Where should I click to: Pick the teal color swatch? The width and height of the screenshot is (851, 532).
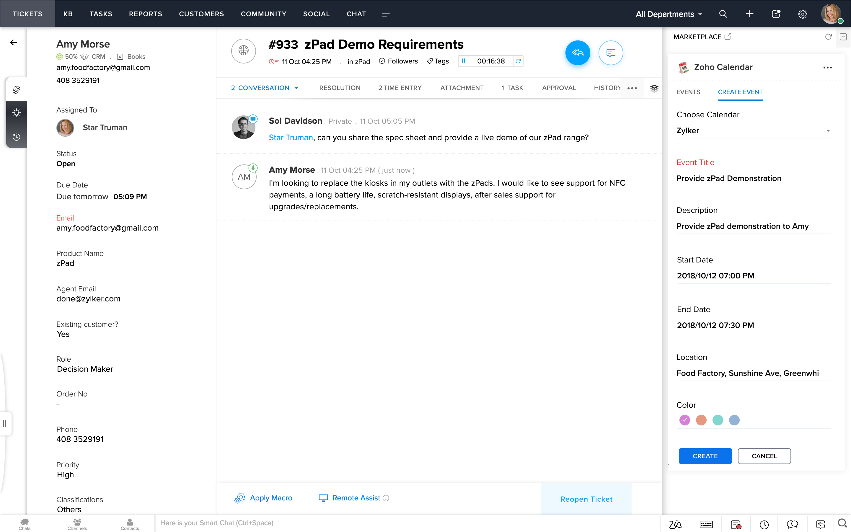717,420
